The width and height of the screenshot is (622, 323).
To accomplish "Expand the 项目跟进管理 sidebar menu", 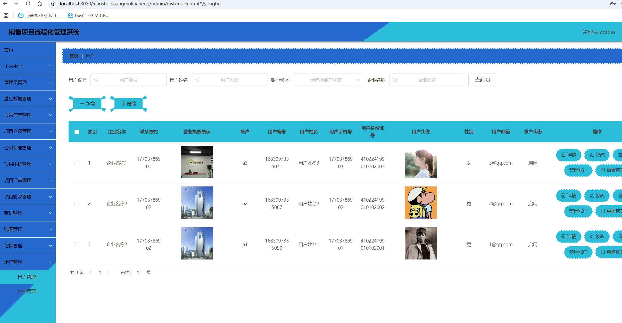I will coord(28,164).
